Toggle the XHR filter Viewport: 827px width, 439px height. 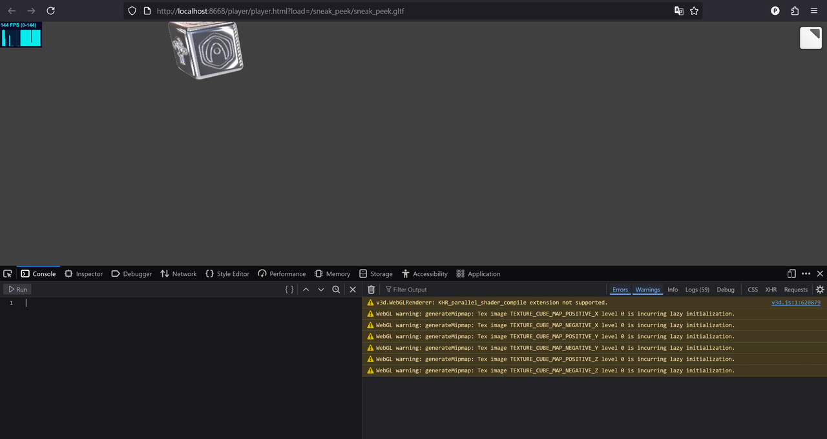coord(771,290)
